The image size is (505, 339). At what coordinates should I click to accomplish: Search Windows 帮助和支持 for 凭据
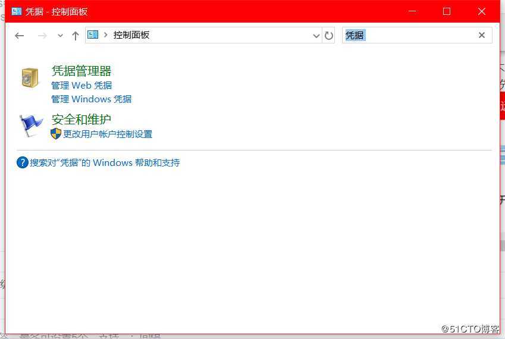105,162
